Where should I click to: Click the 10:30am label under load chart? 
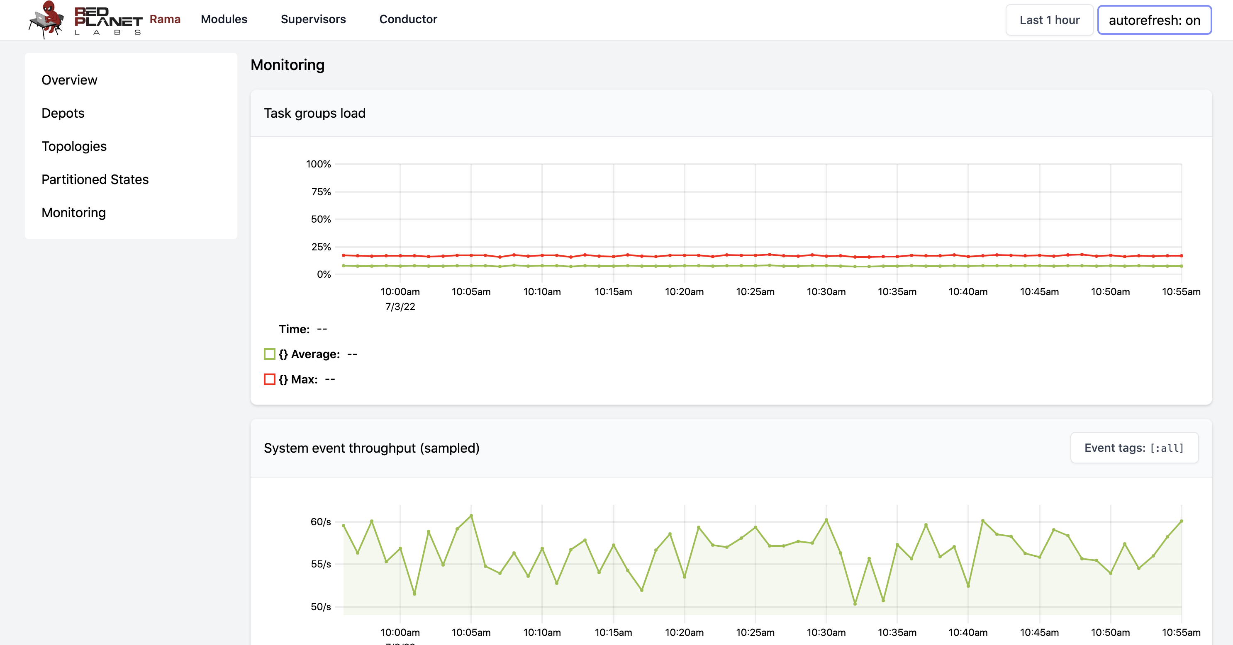(826, 292)
